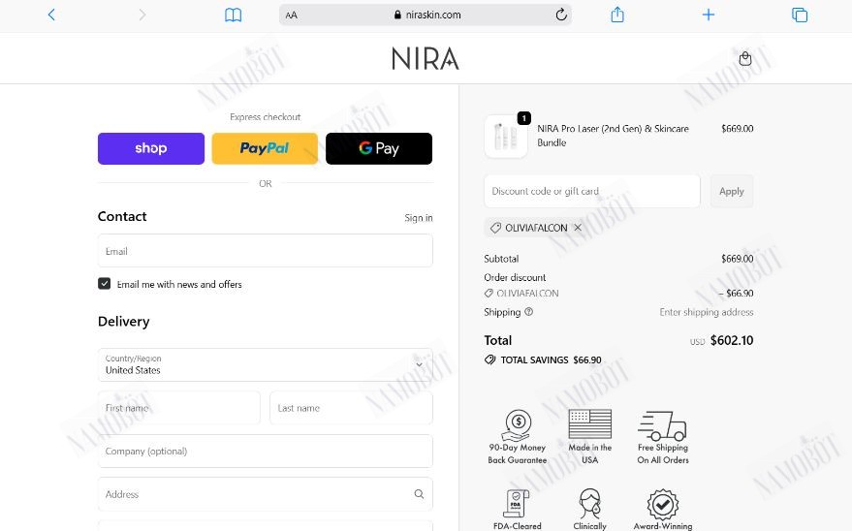The image size is (852, 531).
Task: Focus the Discount code or gift card field
Action: tap(591, 191)
